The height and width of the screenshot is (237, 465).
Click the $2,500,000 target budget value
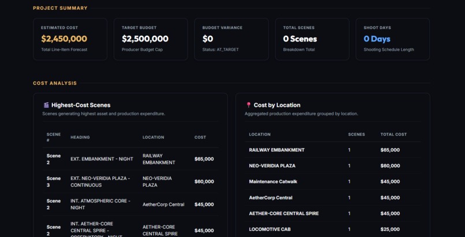[x=145, y=39]
